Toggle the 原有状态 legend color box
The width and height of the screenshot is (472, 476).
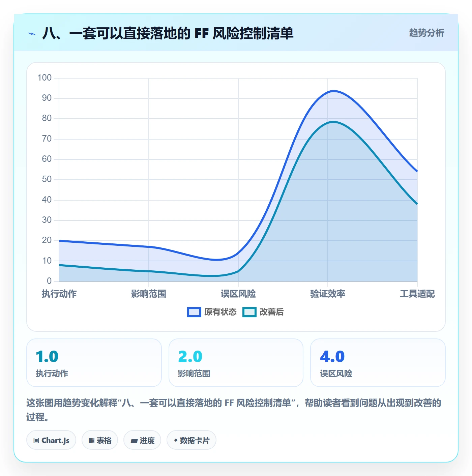(x=194, y=312)
